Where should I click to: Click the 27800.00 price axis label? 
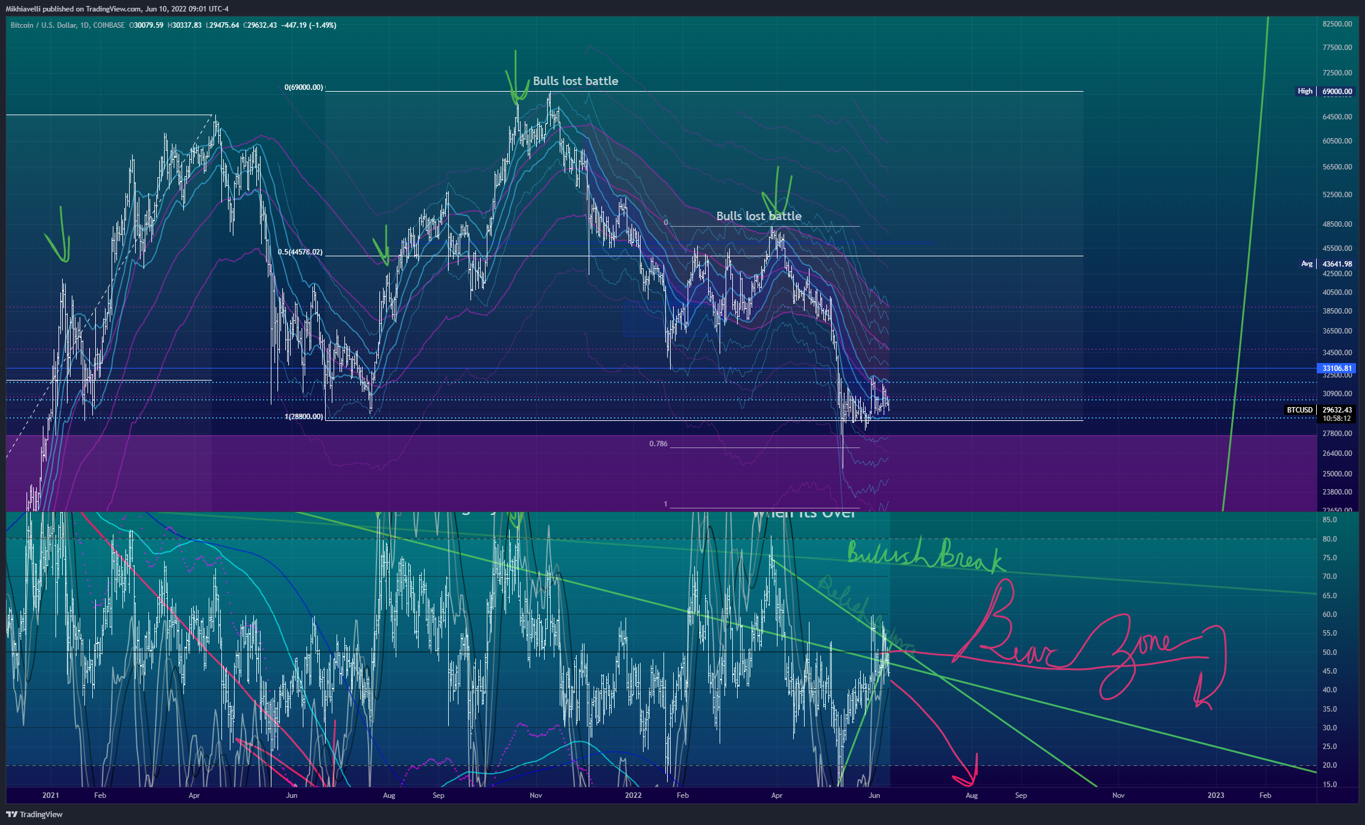1337,434
